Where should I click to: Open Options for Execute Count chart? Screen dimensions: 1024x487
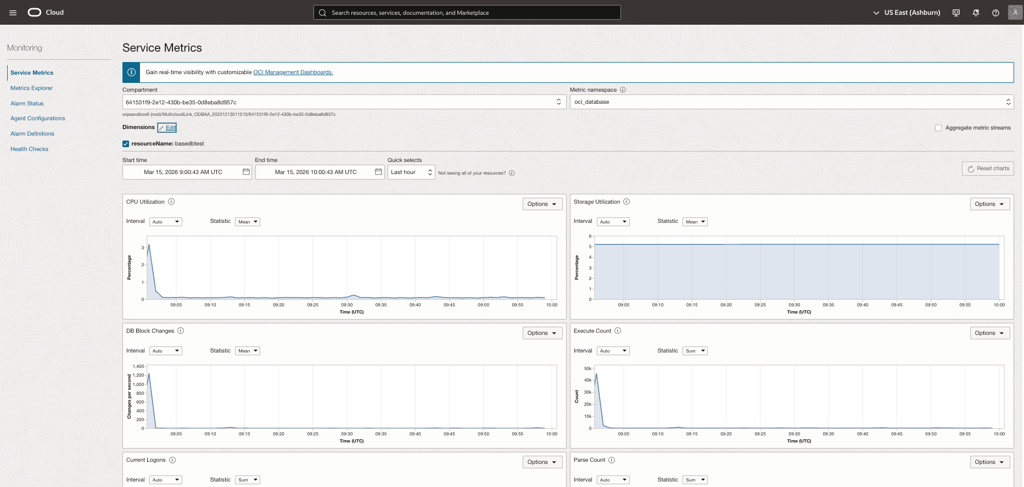[x=990, y=333]
